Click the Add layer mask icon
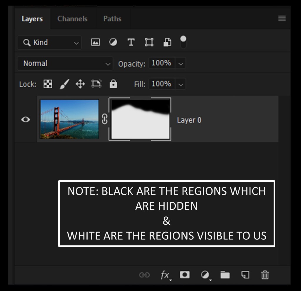Image resolution: width=301 pixels, height=291 pixels. point(185,275)
